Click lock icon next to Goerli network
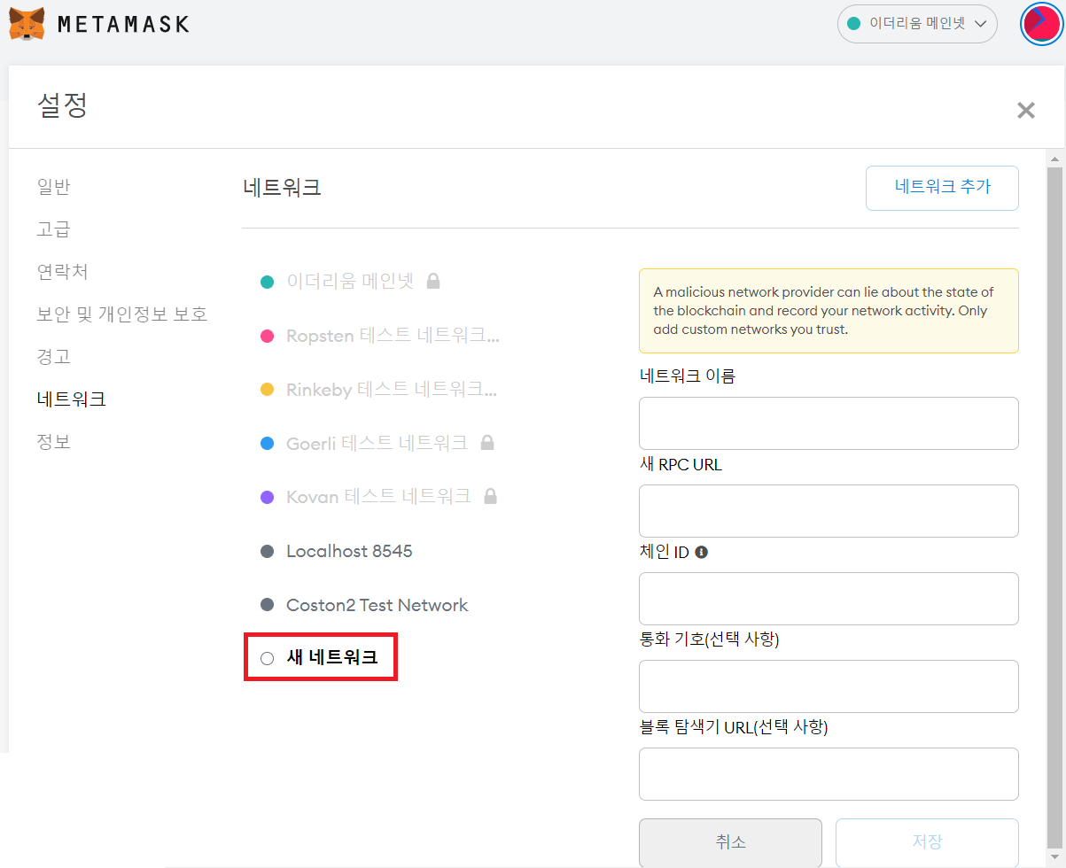The height and width of the screenshot is (868, 1066). coord(486,442)
